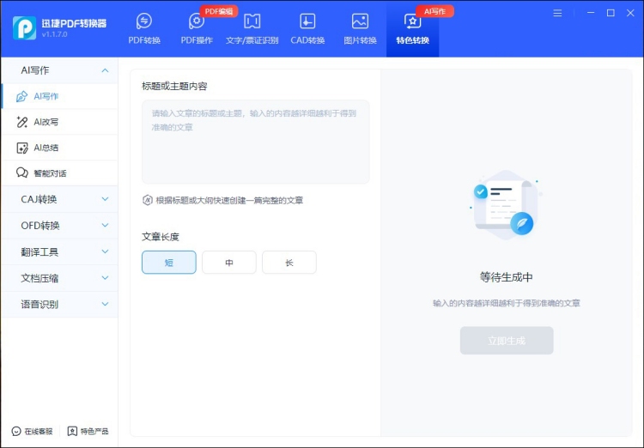644x448 pixels.
Task: Click the PDF编辑 red badge
Action: tap(218, 11)
